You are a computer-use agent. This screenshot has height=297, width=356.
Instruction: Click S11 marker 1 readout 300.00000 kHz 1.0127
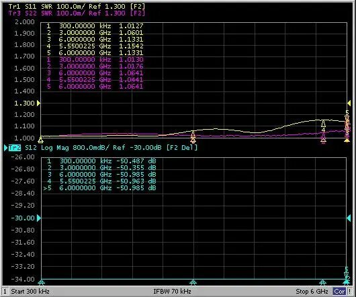[95, 26]
